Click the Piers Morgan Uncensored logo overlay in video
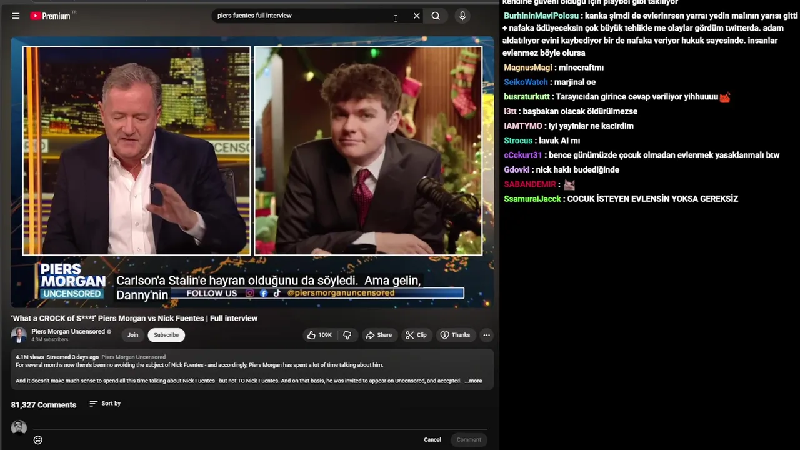 tap(72, 281)
